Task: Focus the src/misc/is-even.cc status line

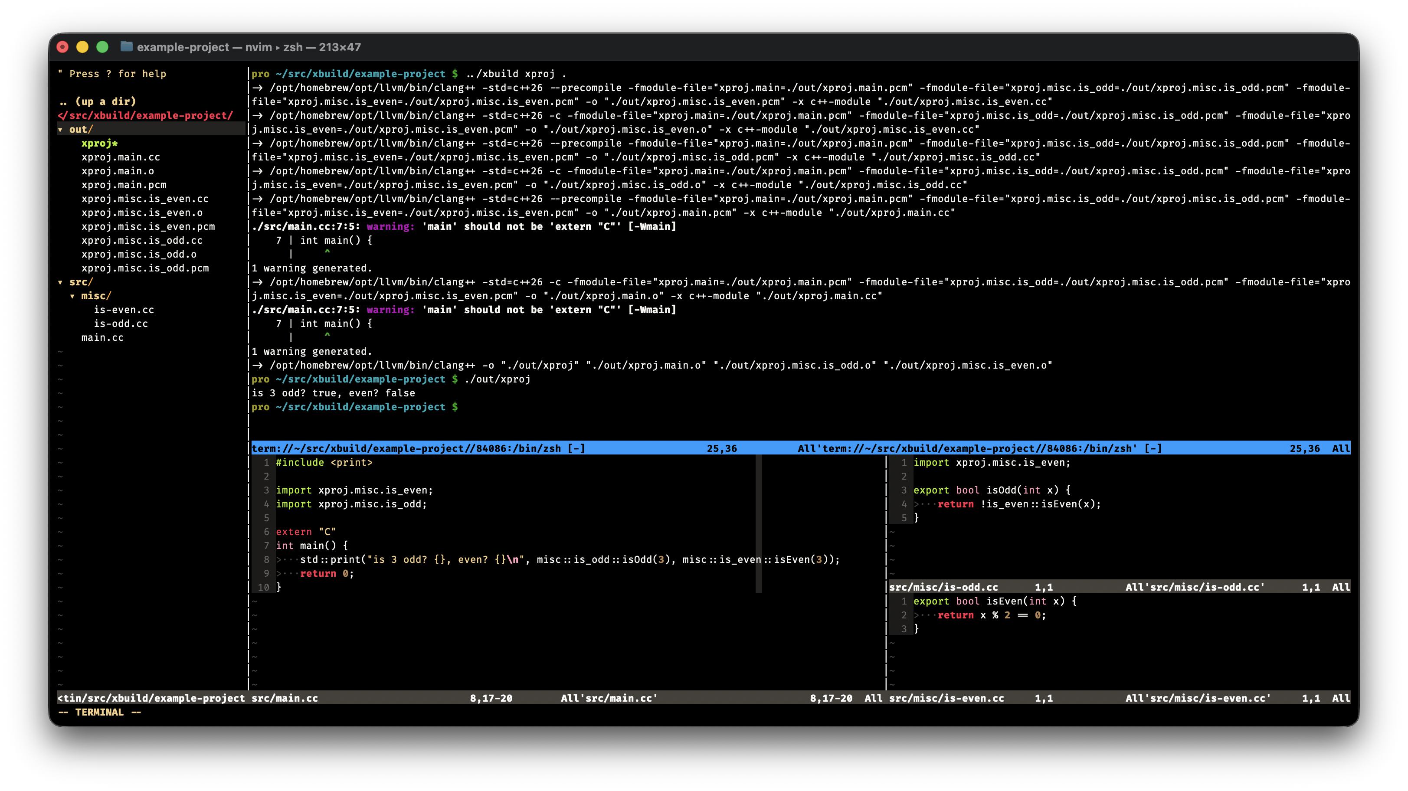Action: [x=1120, y=698]
